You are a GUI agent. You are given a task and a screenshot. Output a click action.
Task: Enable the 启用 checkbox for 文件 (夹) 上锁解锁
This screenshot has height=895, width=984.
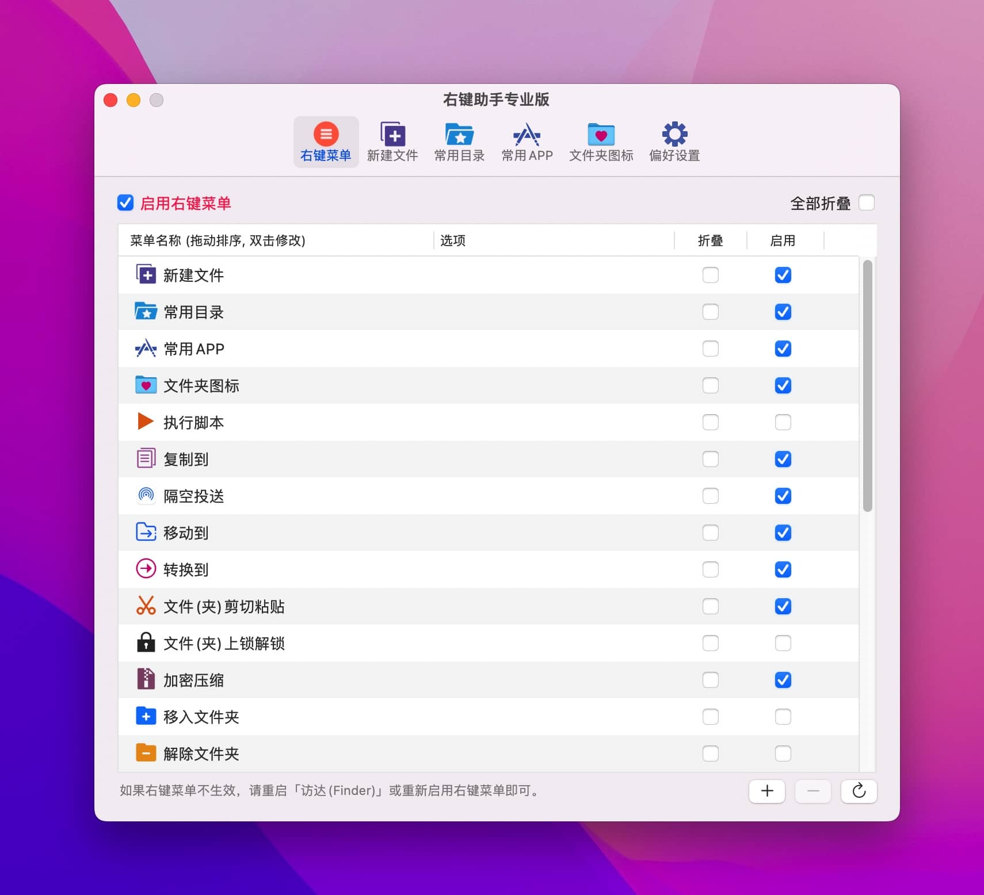(x=783, y=643)
